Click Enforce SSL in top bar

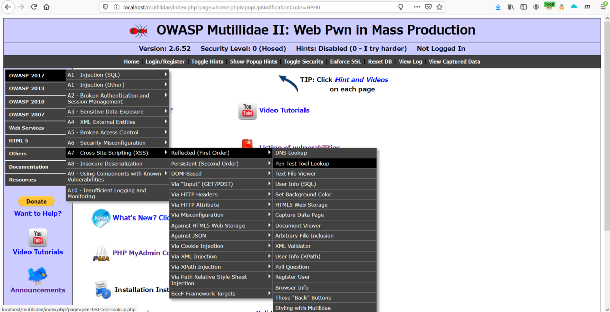pyautogui.click(x=346, y=61)
